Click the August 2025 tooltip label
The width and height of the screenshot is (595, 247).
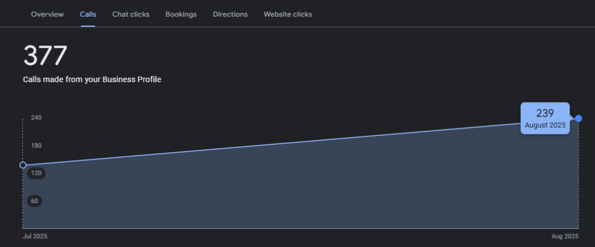click(545, 125)
